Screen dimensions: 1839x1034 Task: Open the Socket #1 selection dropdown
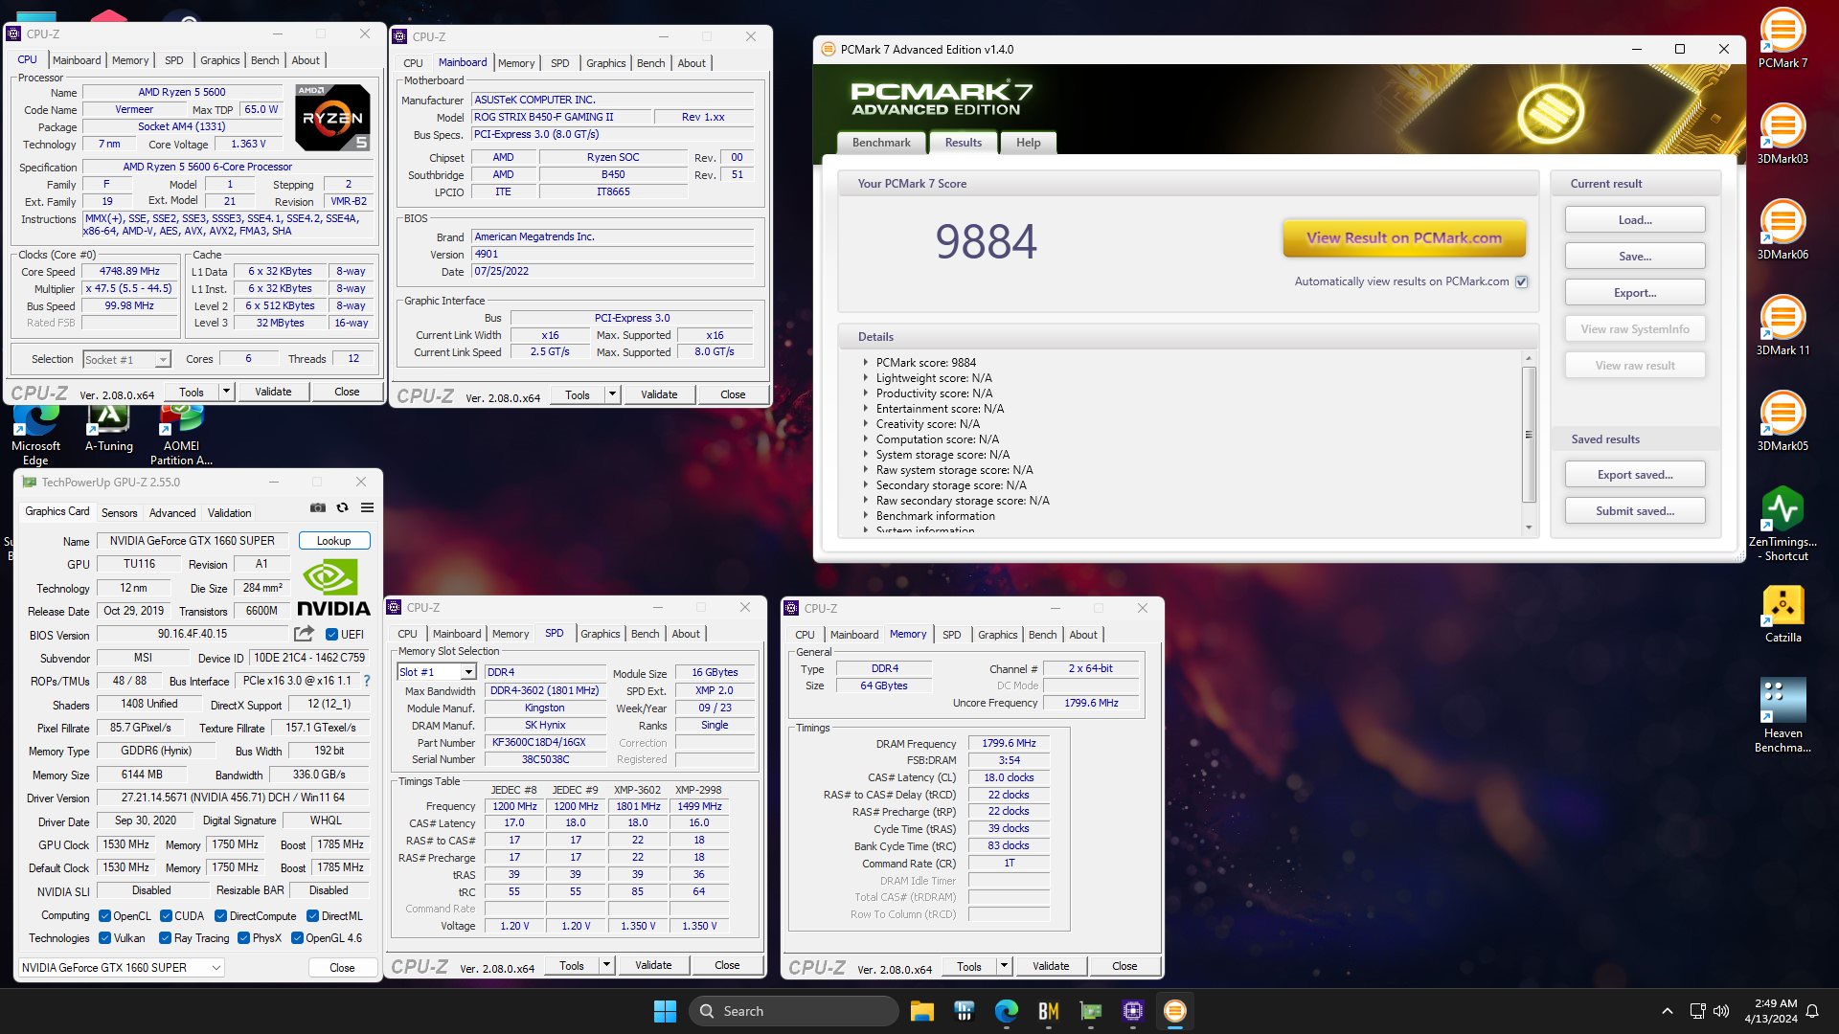[x=126, y=359]
